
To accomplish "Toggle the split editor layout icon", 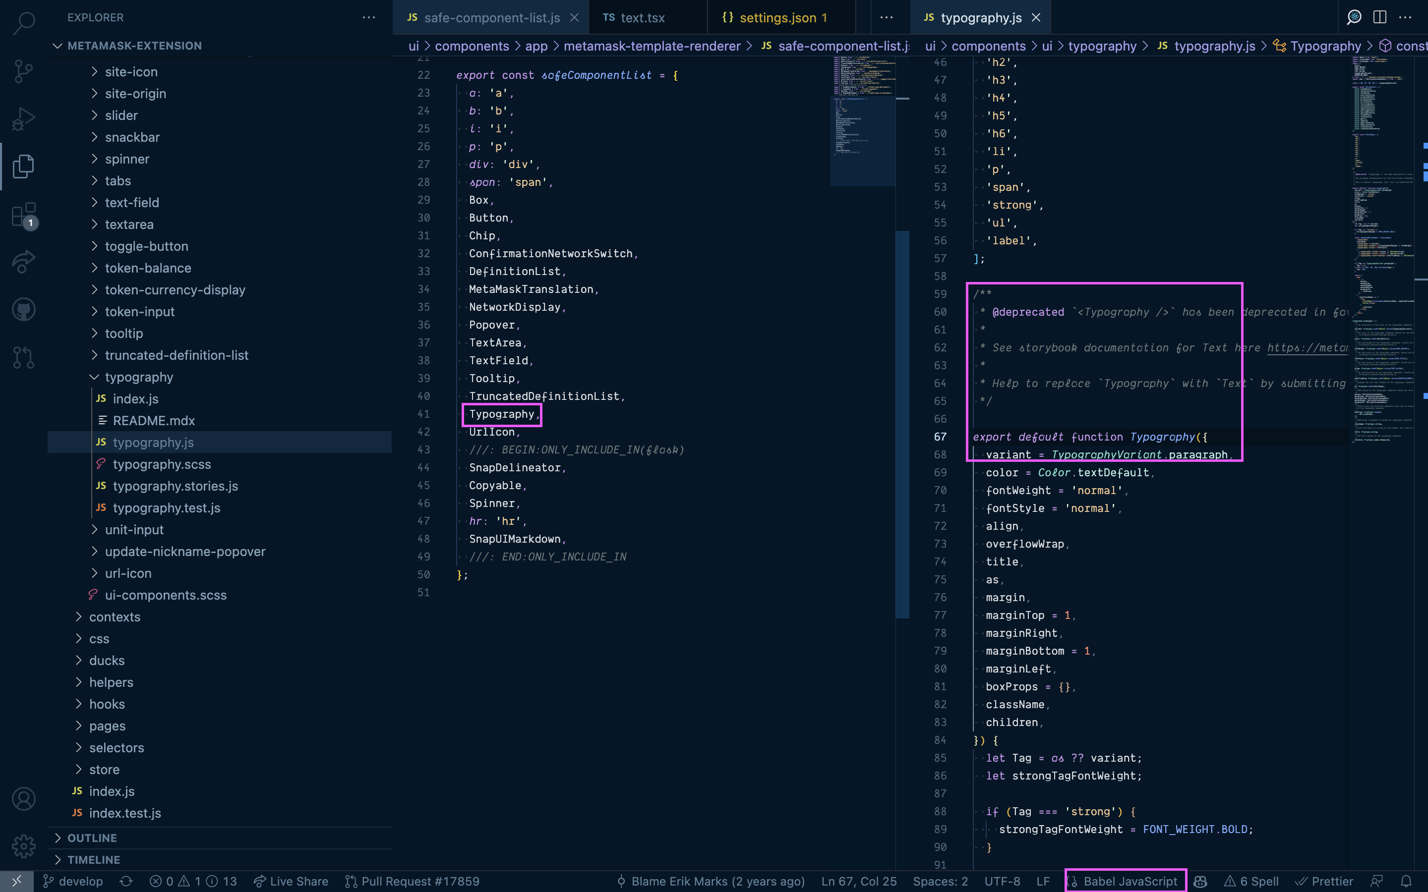I will (x=1379, y=17).
